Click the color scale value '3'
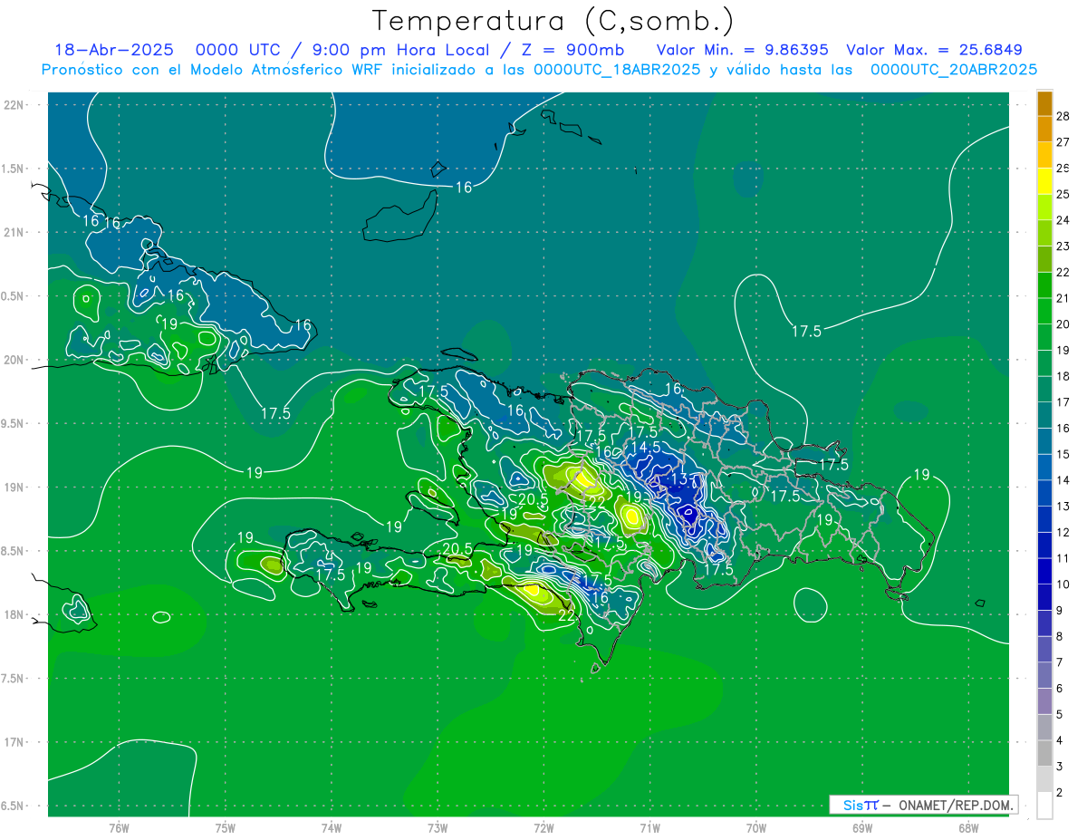The height and width of the screenshot is (840, 1087). [x=1060, y=767]
